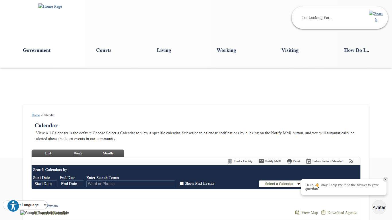Open the RSS feed icon
This screenshot has height=220, width=392.
pos(351,161)
